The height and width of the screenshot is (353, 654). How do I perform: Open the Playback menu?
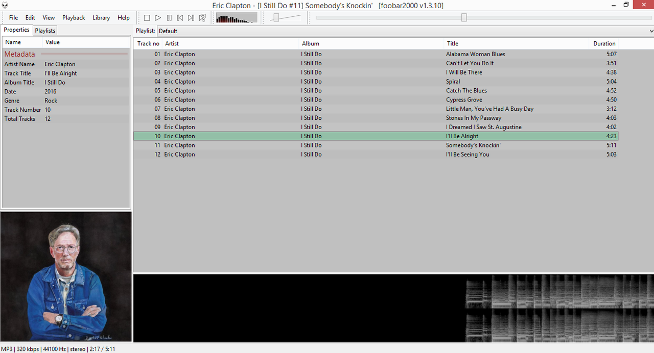point(74,17)
